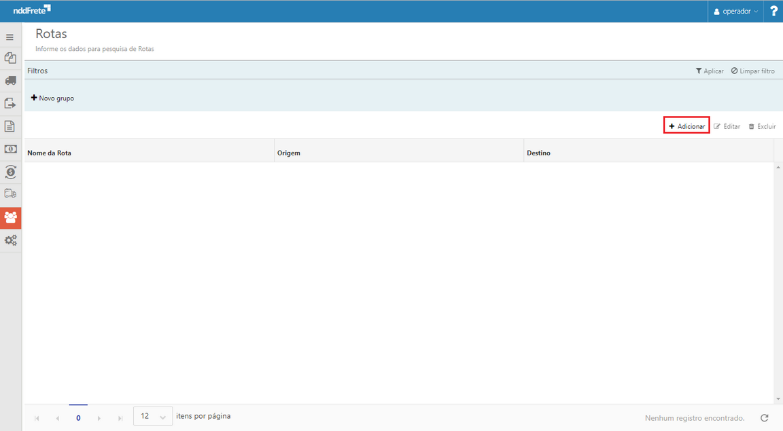The image size is (783, 431).
Task: Refresh the routes grid
Action: pyautogui.click(x=764, y=418)
